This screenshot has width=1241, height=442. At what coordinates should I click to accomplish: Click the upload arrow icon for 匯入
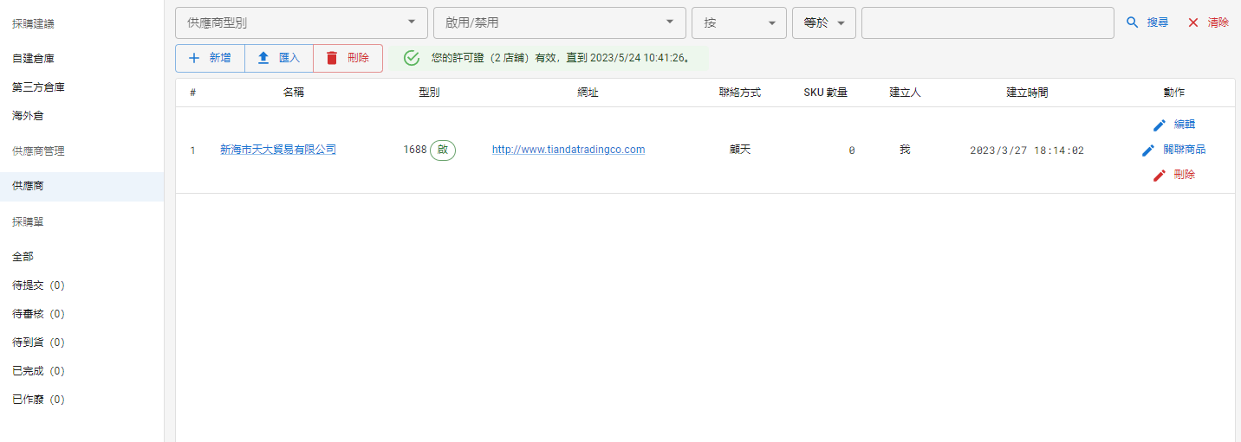point(263,58)
